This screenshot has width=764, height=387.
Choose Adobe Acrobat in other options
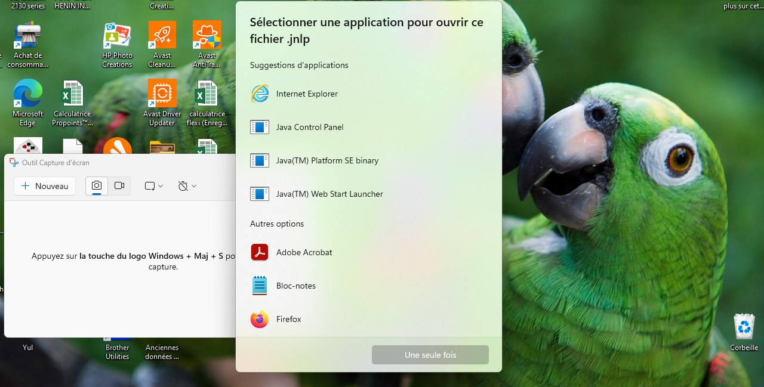tap(368, 252)
